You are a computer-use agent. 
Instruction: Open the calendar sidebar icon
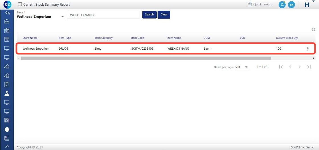[x=7, y=39]
